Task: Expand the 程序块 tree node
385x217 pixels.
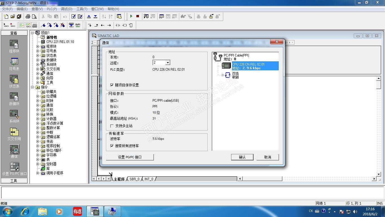Action: (38, 46)
